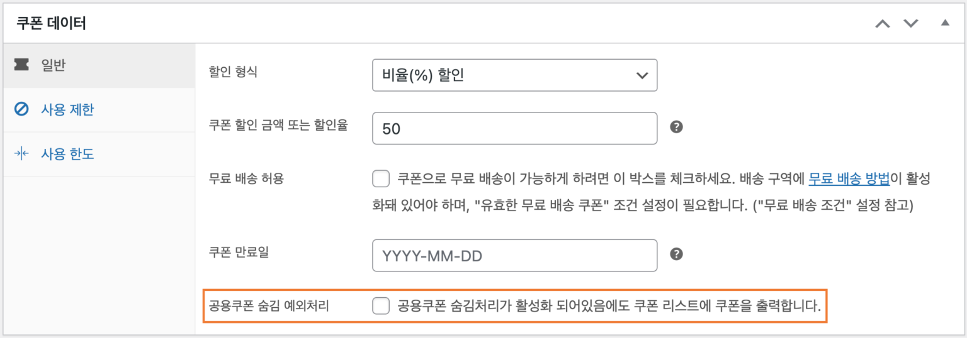Click help icon next to discount amount field
967x338 pixels.
click(x=676, y=127)
